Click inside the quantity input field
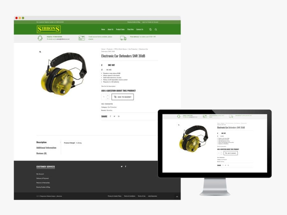The width and height of the screenshot is (287, 215). tap(104, 97)
